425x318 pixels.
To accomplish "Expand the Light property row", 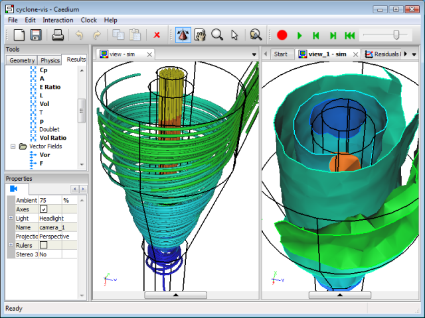I will (x=10, y=218).
